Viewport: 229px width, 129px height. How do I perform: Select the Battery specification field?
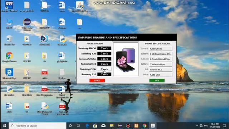(161, 64)
